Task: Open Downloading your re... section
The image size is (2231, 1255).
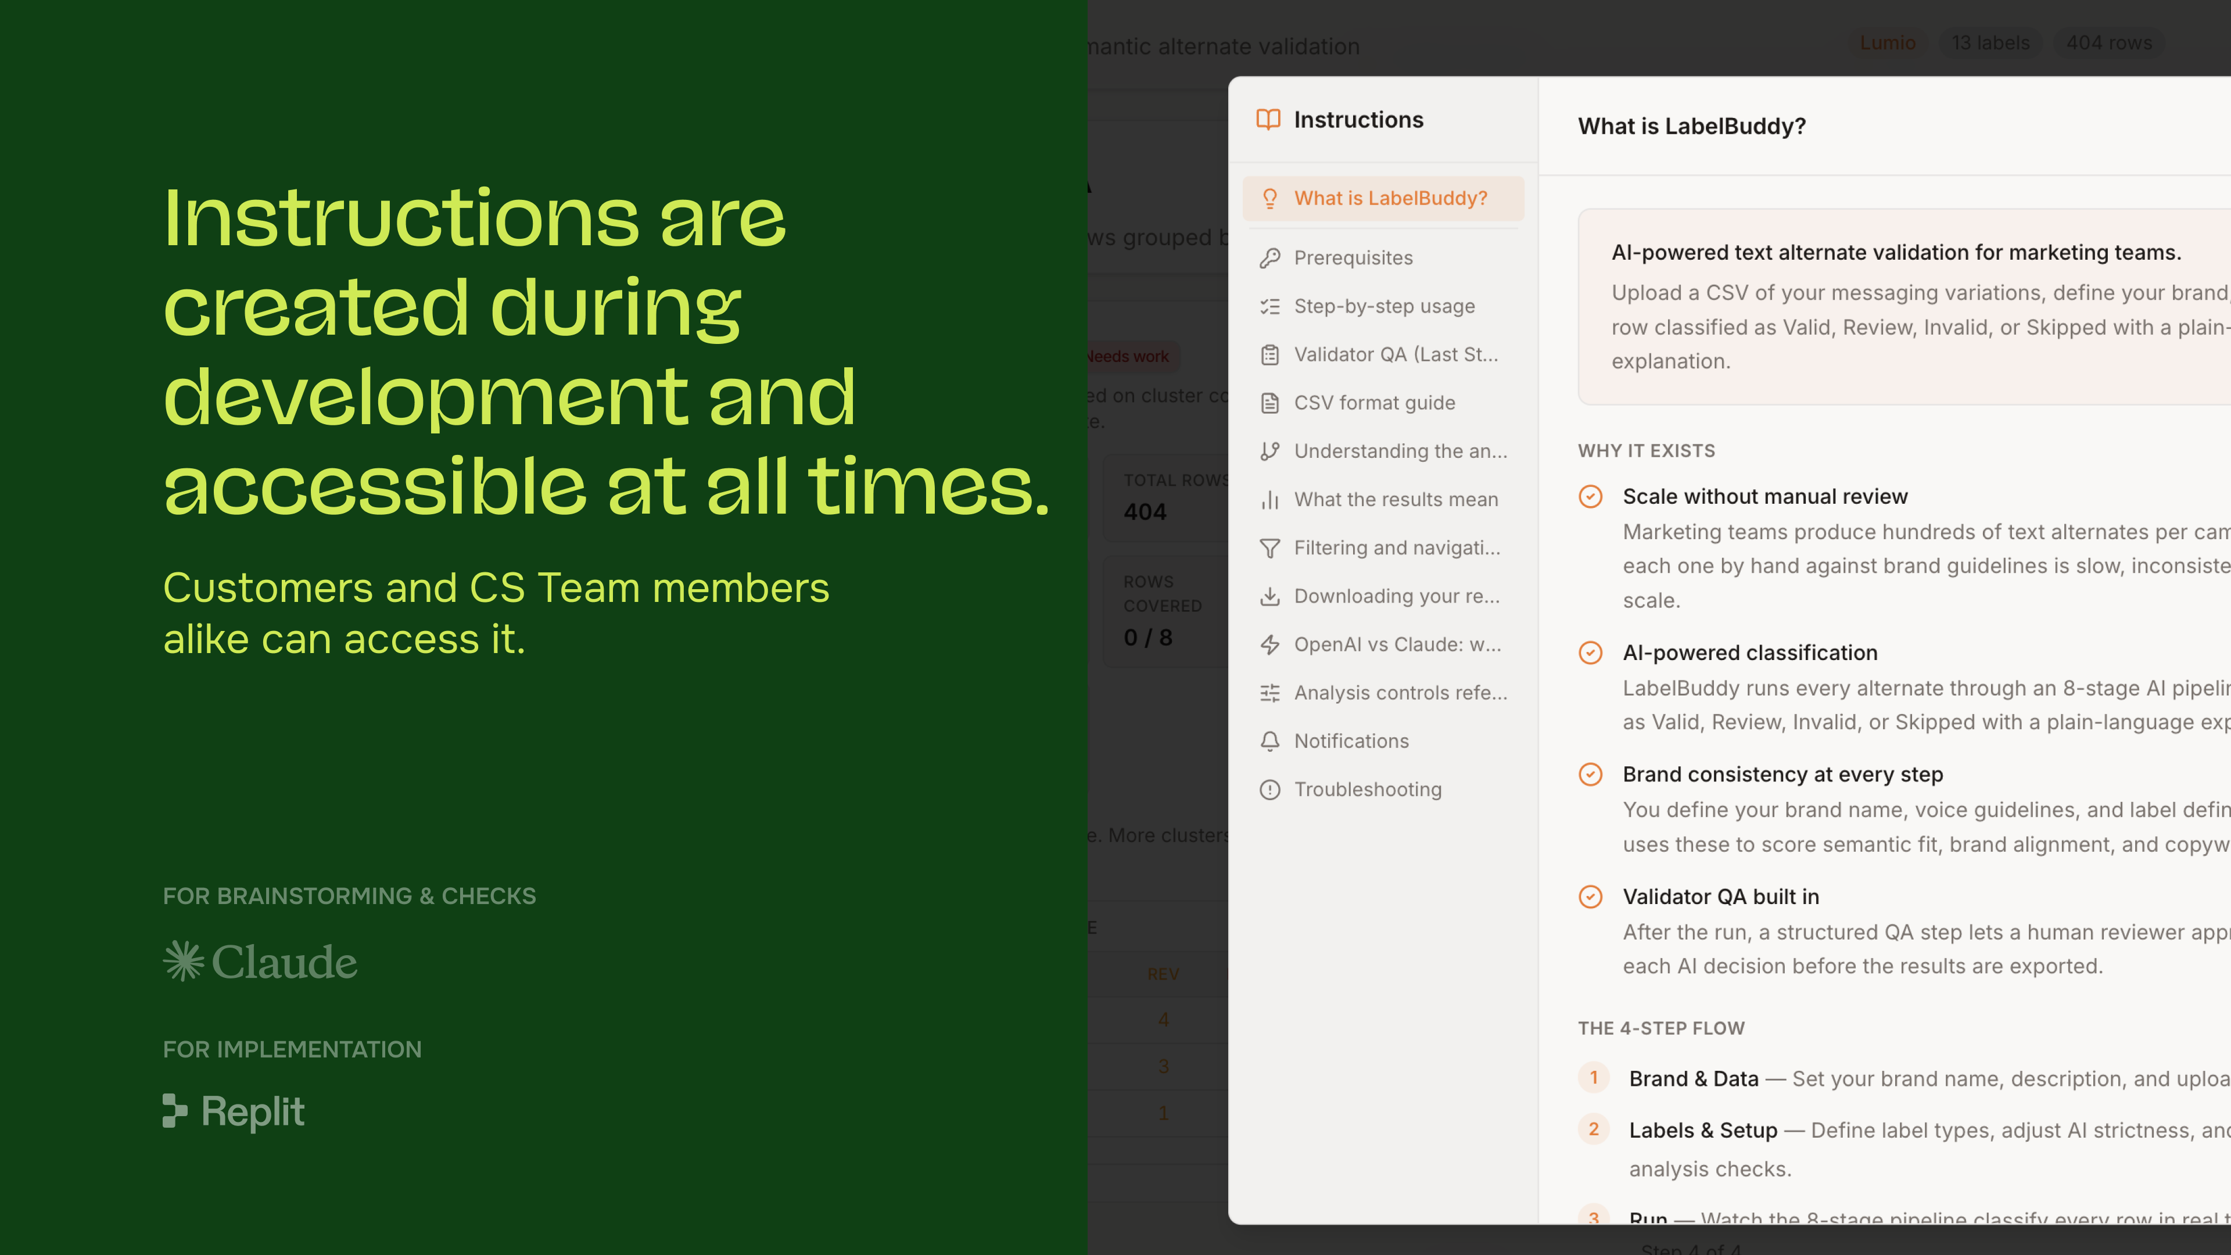Action: point(1383,597)
